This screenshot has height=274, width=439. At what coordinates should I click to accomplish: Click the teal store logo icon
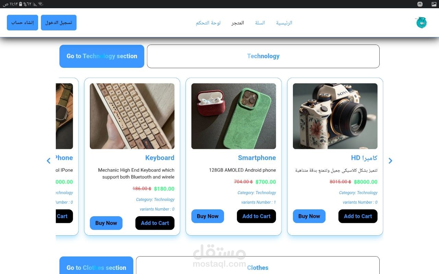[x=421, y=23]
